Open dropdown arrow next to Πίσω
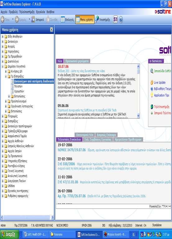 13,20
